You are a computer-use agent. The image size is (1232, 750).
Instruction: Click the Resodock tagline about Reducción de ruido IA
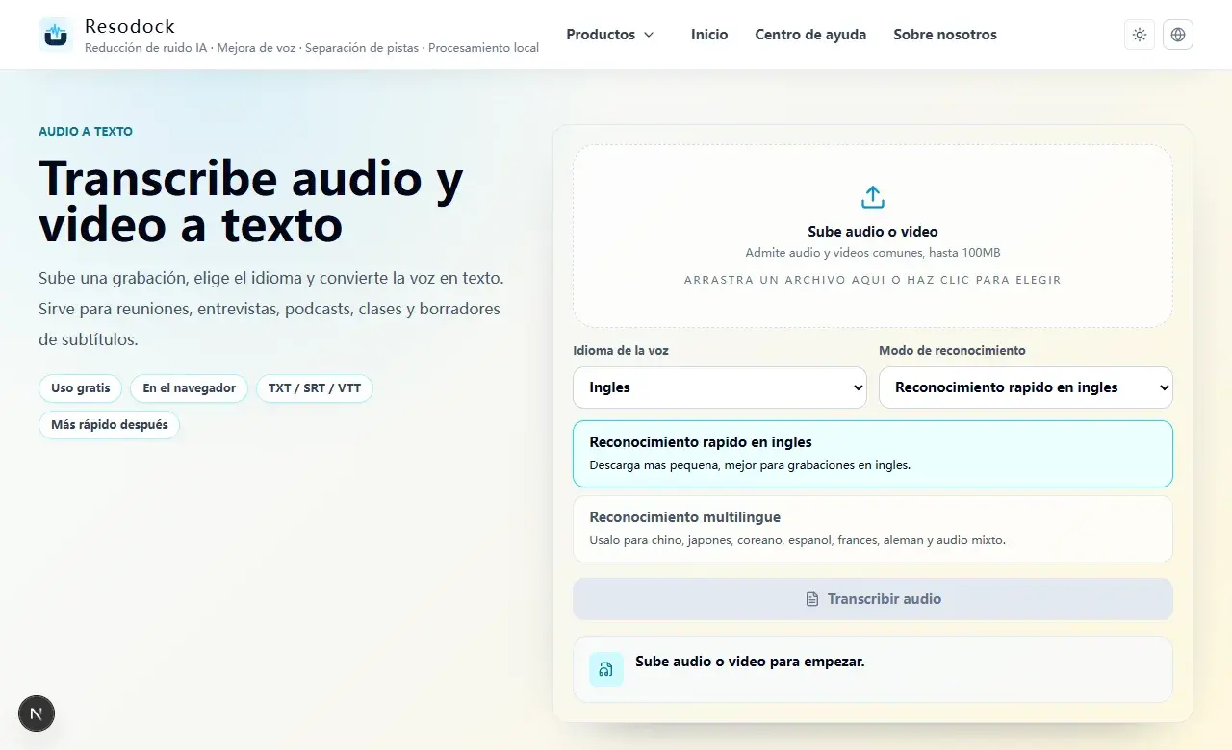[312, 48]
